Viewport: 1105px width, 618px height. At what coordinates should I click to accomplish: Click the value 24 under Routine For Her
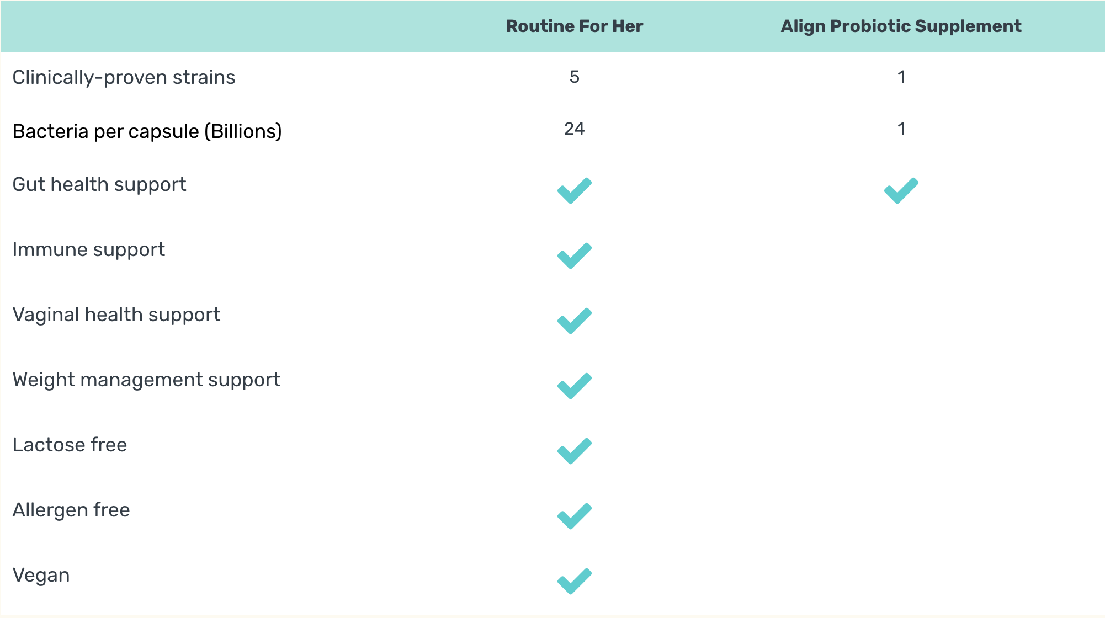pyautogui.click(x=574, y=129)
